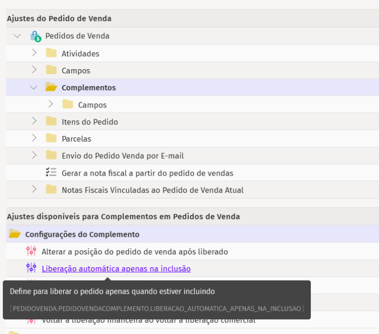
Task: Click the Itens do Pedido folder icon
Action: [51, 121]
